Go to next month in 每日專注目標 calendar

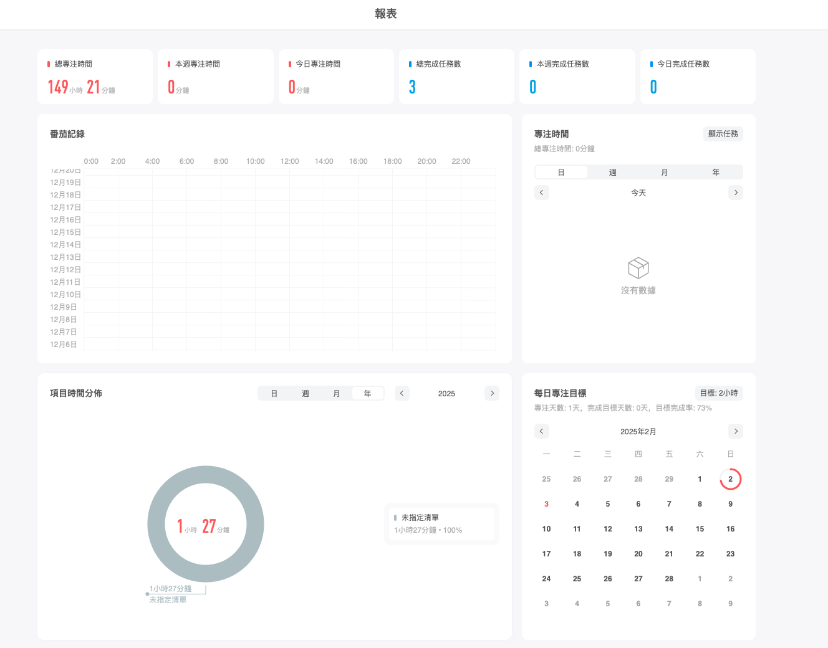point(736,431)
